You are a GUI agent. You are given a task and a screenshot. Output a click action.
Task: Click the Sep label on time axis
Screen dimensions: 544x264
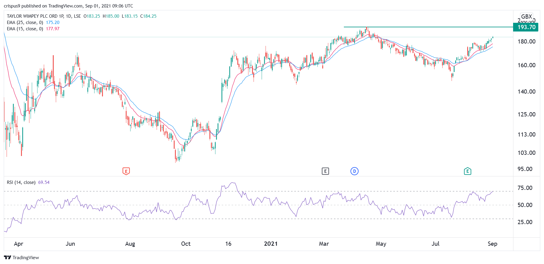point(492,244)
